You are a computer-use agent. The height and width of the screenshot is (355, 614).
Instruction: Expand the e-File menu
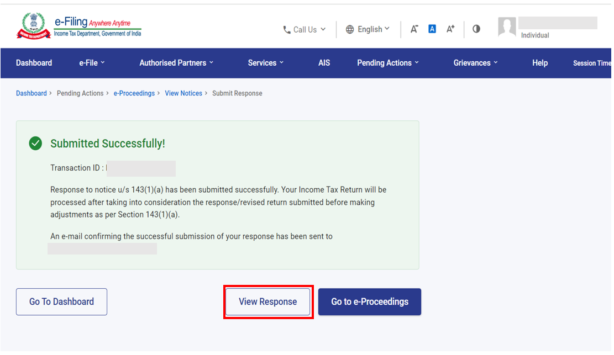[x=92, y=63]
